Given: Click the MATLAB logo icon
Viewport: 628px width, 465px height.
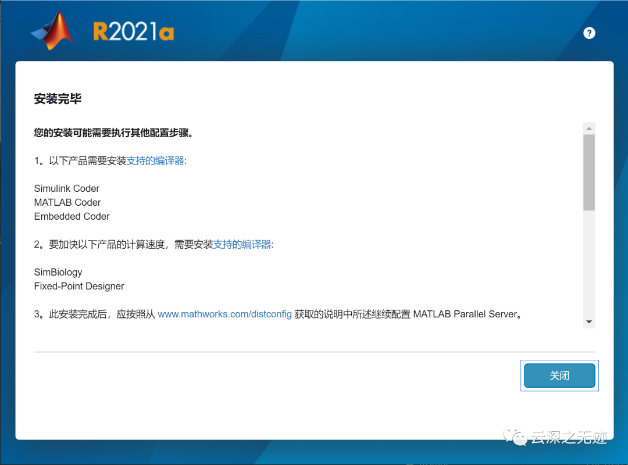Looking at the screenshot, I should point(52,30).
